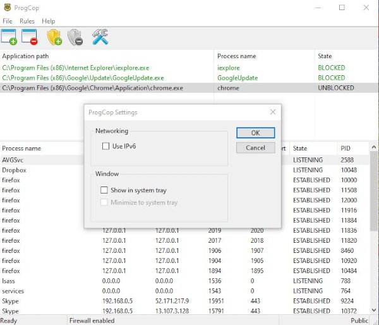Click the Minimize to system tray checkbox
This screenshot has width=379, height=325.
(105, 202)
